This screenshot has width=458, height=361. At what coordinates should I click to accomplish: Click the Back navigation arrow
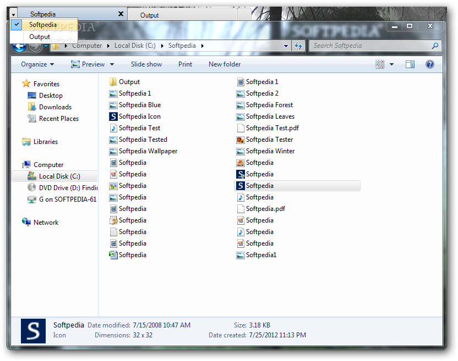pos(19,47)
